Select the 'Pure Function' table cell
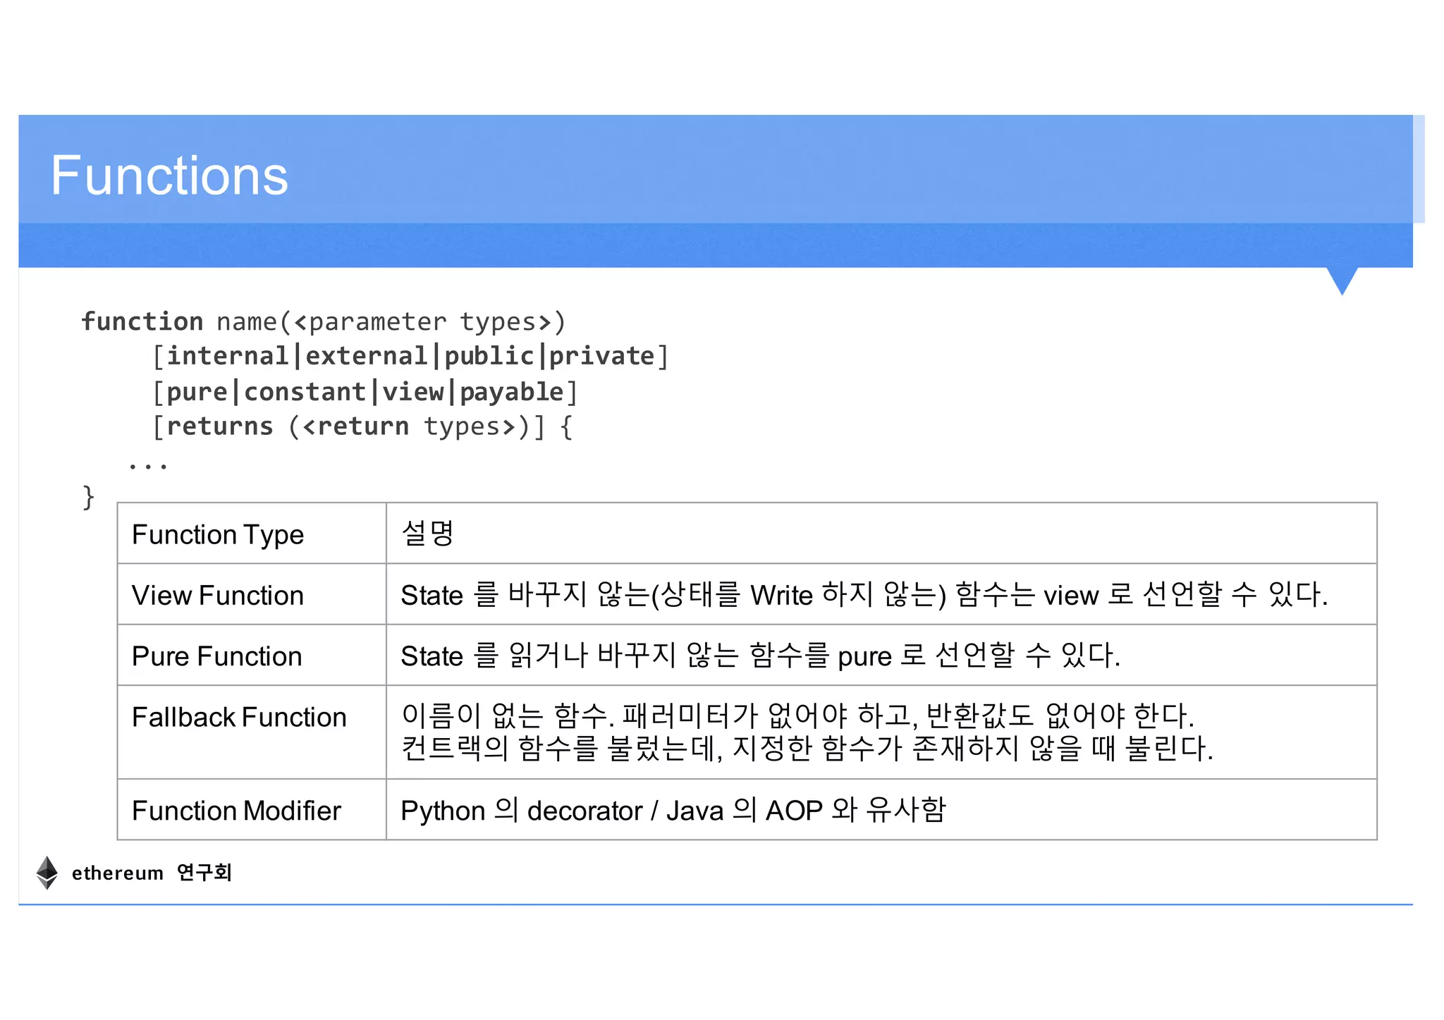1444x1020 pixels. pyautogui.click(x=252, y=655)
